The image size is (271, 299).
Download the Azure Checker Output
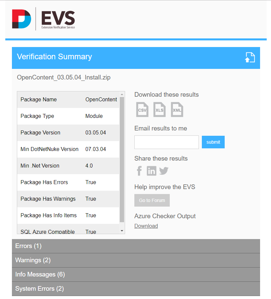coord(146,226)
